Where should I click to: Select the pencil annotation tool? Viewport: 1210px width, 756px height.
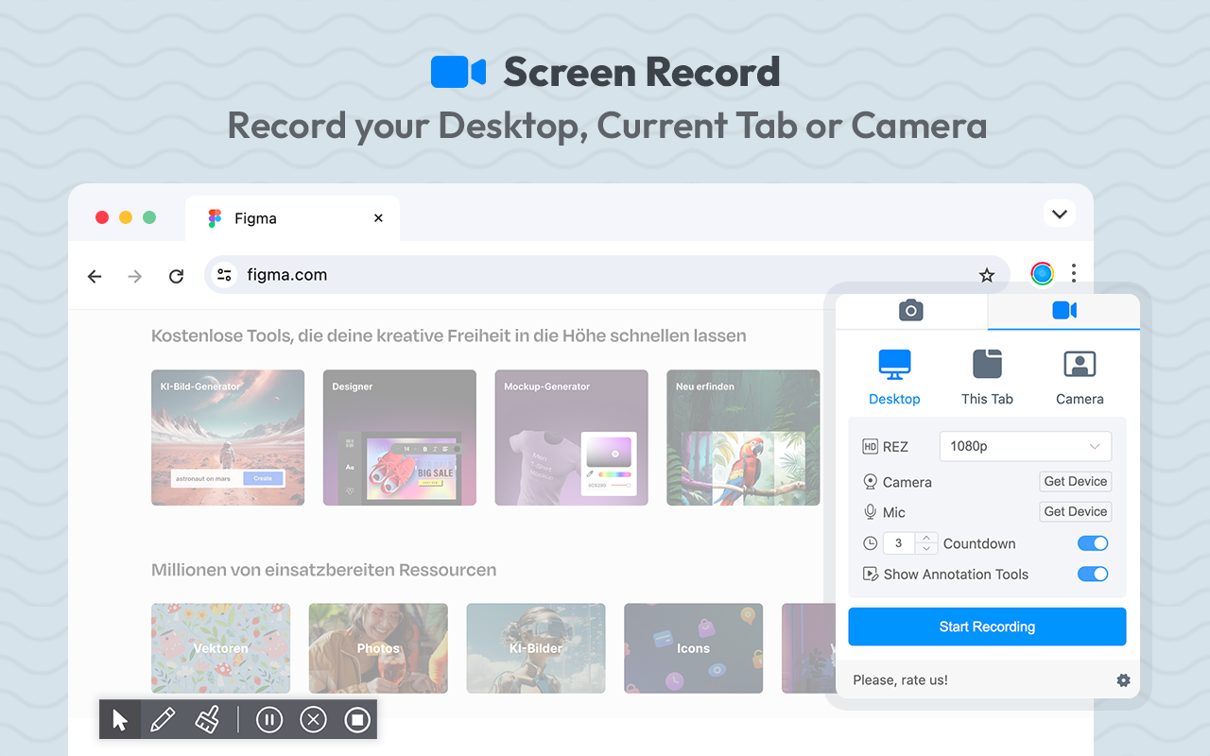click(163, 719)
